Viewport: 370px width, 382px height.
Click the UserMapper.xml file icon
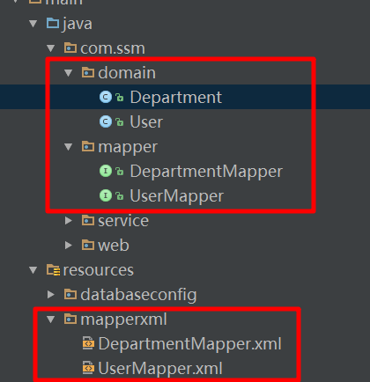88,368
